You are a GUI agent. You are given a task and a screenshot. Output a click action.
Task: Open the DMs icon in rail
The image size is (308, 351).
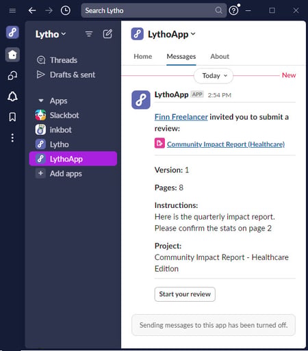(x=12, y=75)
